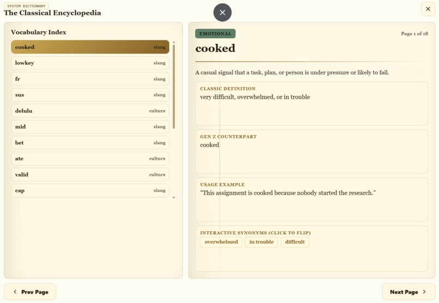Click the 'Vocabulary Index' heading
This screenshot has width=439, height=303.
coord(39,32)
